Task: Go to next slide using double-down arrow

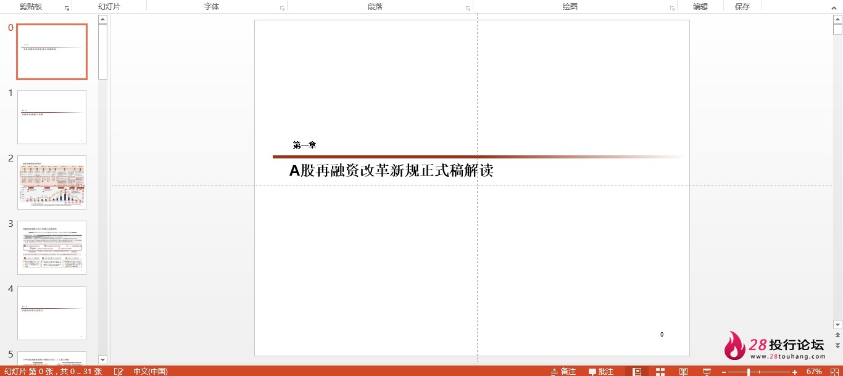Action: pyautogui.click(x=837, y=345)
